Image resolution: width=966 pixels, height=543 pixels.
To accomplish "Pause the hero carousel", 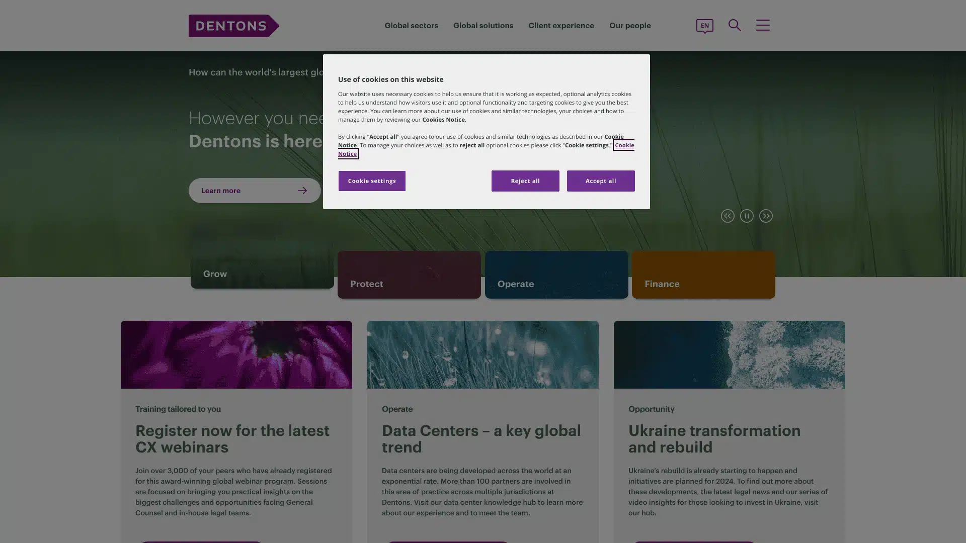I will (x=747, y=216).
